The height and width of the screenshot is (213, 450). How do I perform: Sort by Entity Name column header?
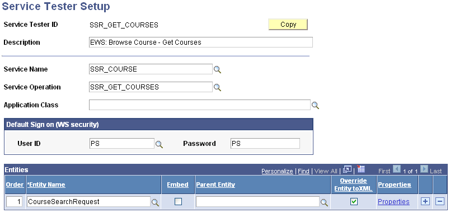[x=46, y=184]
